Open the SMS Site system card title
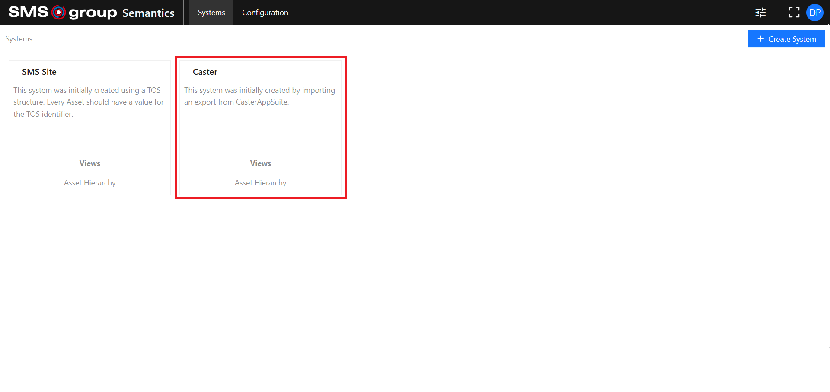The width and height of the screenshot is (830, 392). tap(39, 72)
